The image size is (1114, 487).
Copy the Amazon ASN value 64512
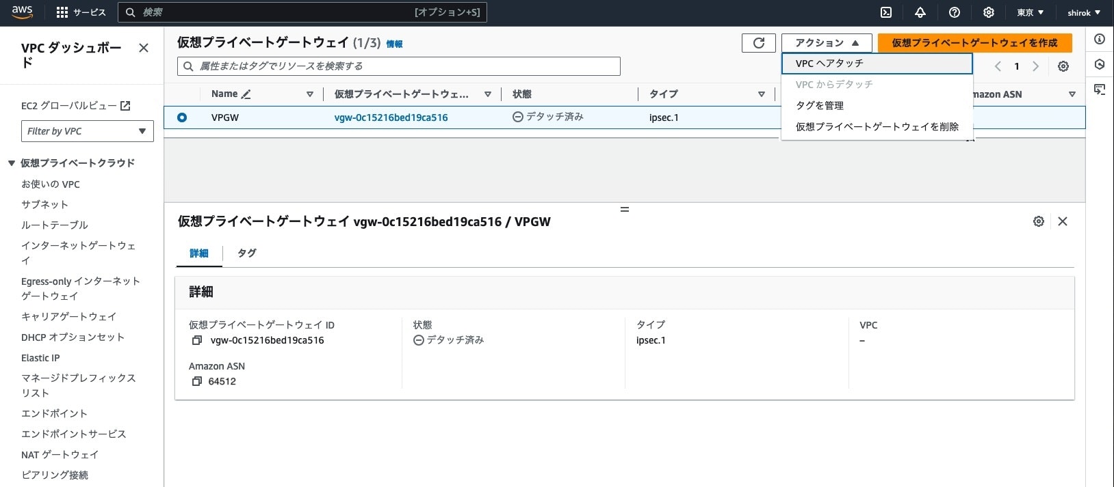tap(197, 381)
